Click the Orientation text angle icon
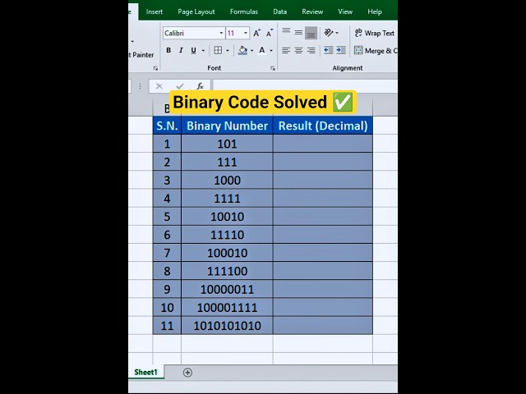Image resolution: width=526 pixels, height=394 pixels. click(329, 33)
